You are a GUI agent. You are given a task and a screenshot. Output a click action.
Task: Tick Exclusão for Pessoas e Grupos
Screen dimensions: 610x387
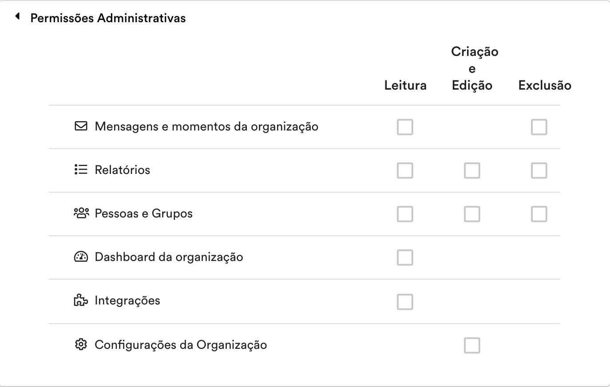(x=539, y=214)
